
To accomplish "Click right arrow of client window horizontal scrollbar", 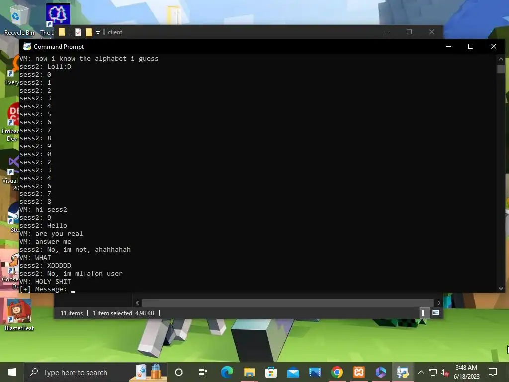I will [439, 303].
